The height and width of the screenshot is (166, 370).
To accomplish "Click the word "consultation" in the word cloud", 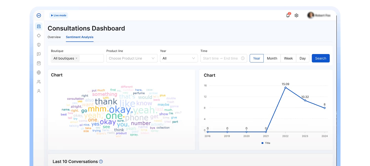I will click(x=75, y=99).
